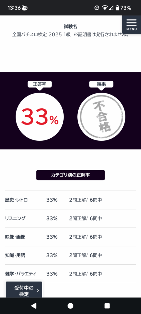Tap the cat face notification icon

pos(25,8)
